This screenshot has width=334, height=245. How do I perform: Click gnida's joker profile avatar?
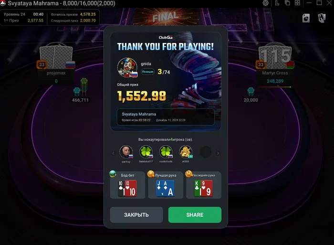pyautogui.click(x=127, y=68)
